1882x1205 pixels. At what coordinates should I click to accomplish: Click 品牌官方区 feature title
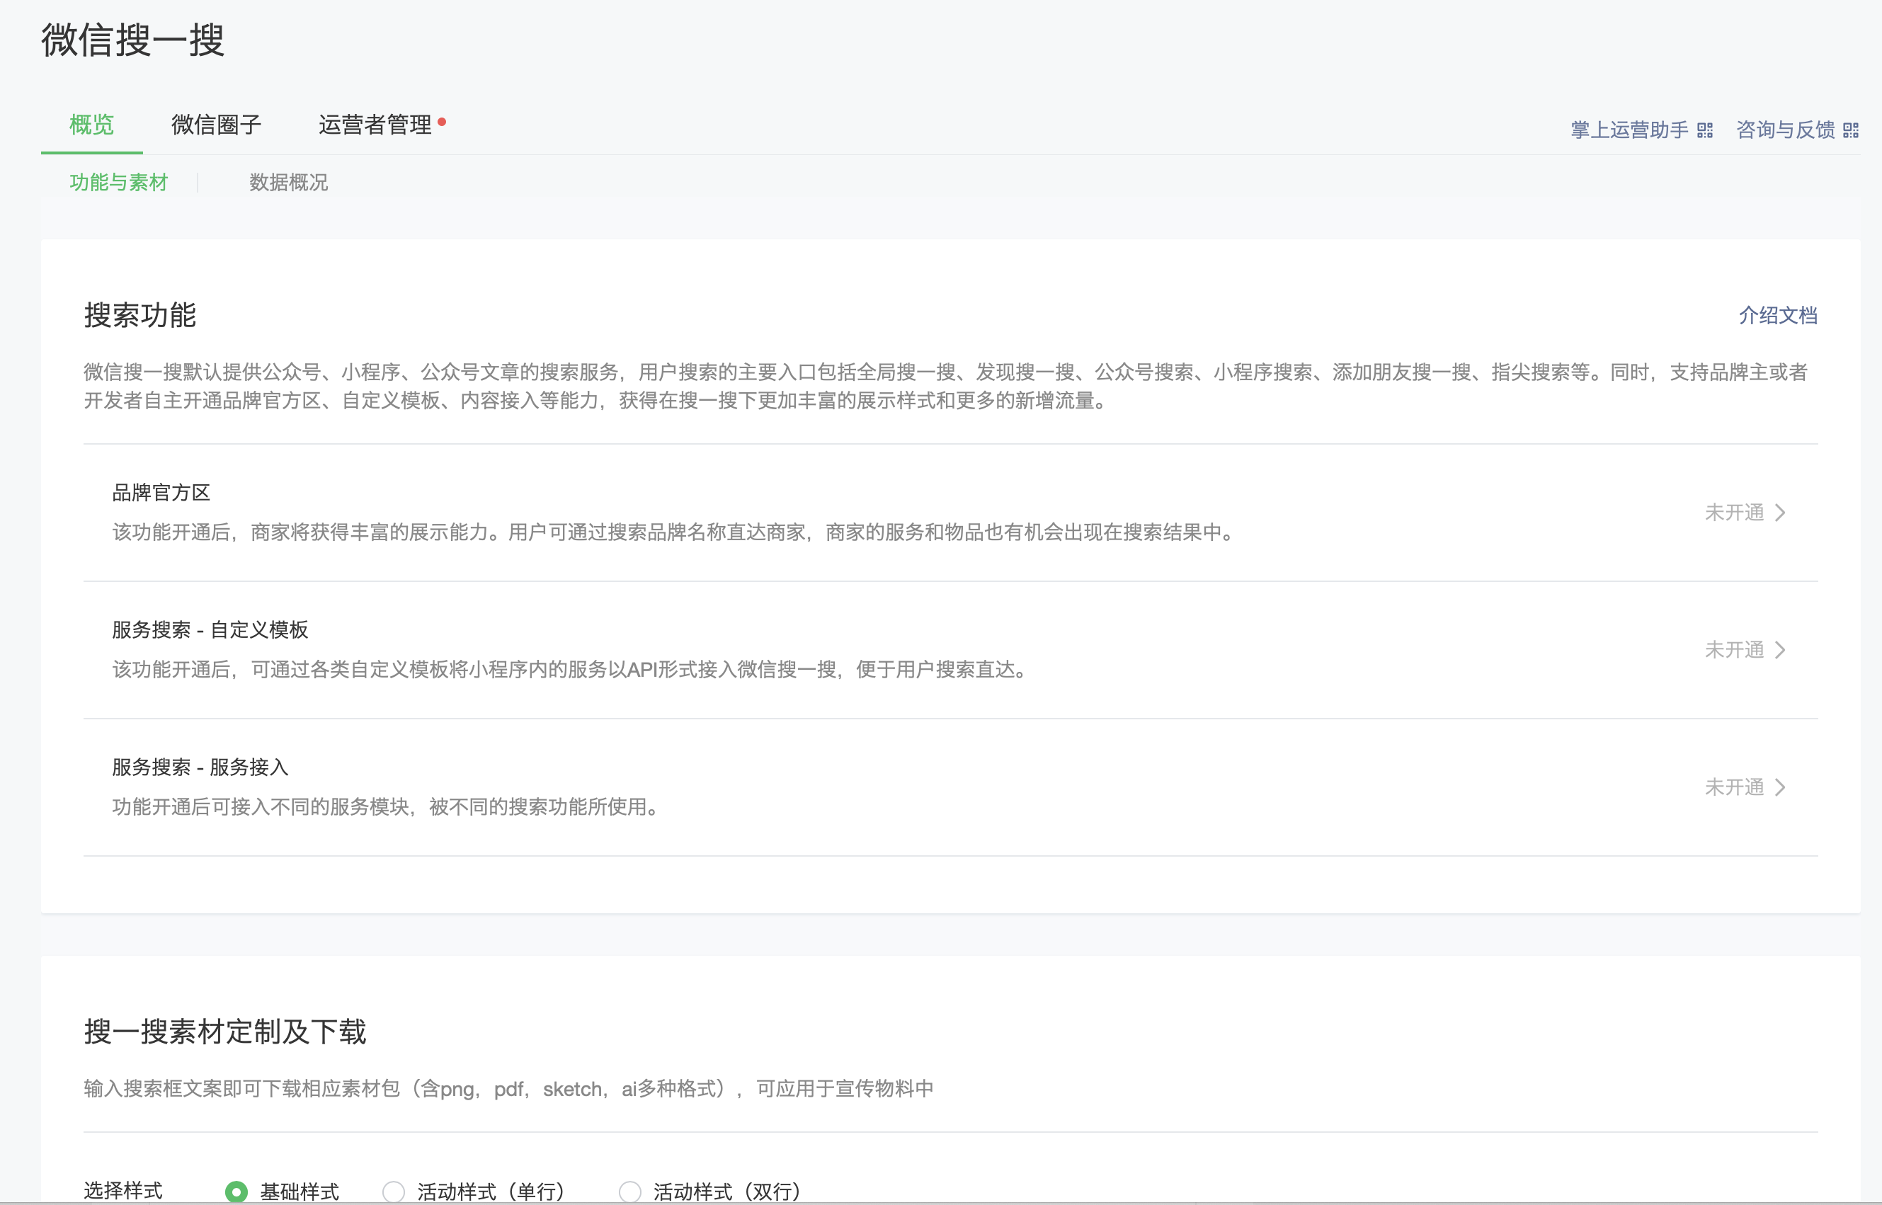click(161, 493)
